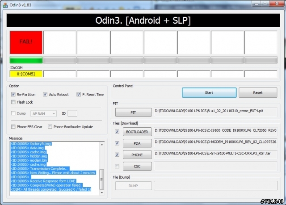
Task: Click the green progress bar under FAIL!
Action: 26,60
